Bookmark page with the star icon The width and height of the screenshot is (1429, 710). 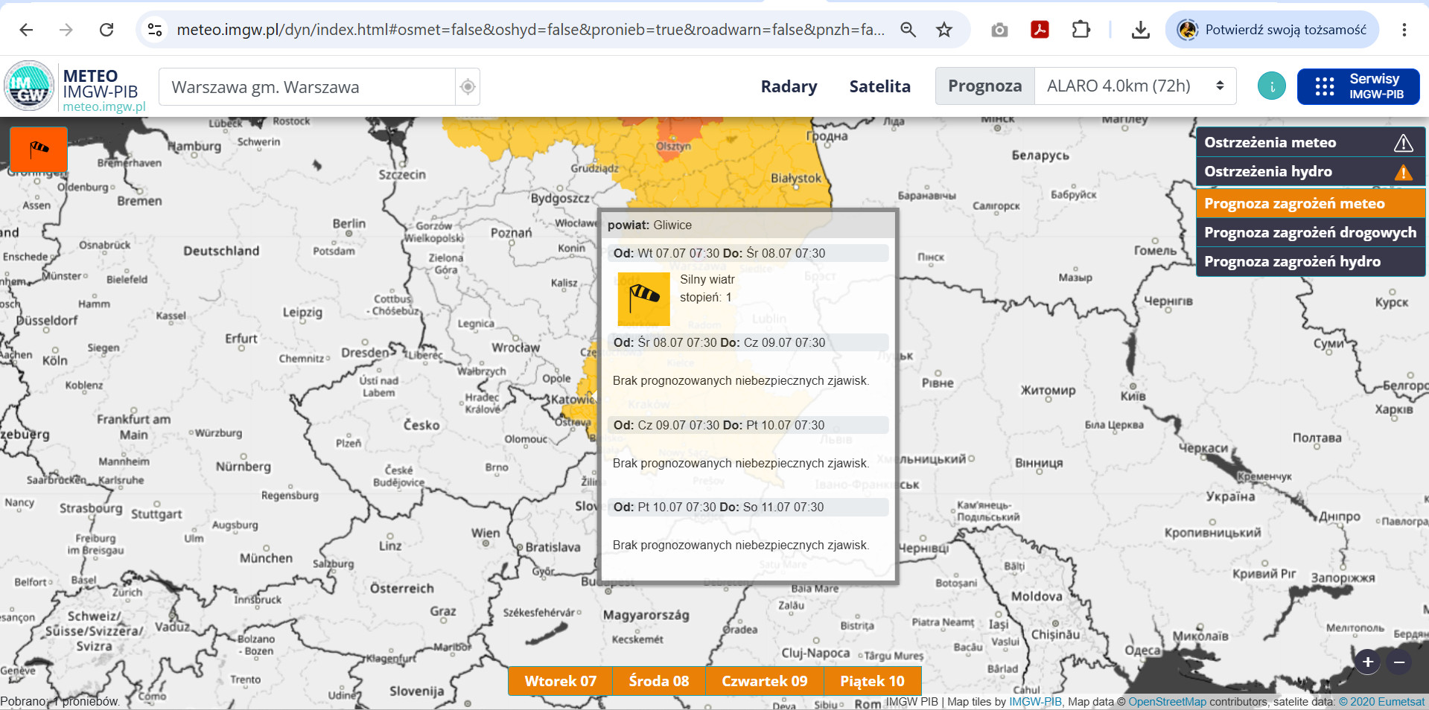(x=944, y=30)
